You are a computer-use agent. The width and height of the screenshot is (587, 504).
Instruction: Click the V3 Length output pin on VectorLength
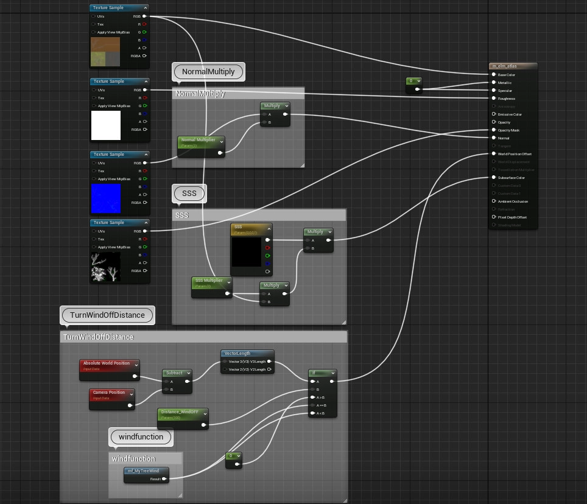click(269, 361)
